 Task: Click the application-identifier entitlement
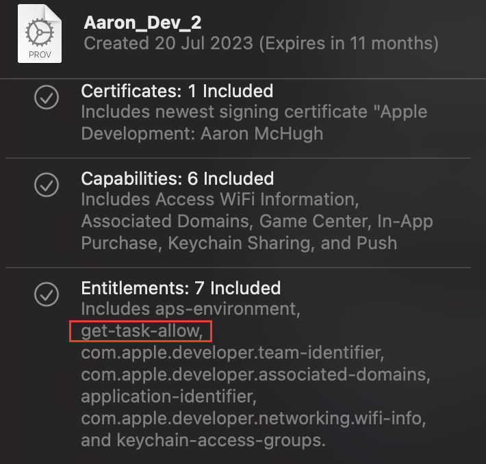click(169, 396)
